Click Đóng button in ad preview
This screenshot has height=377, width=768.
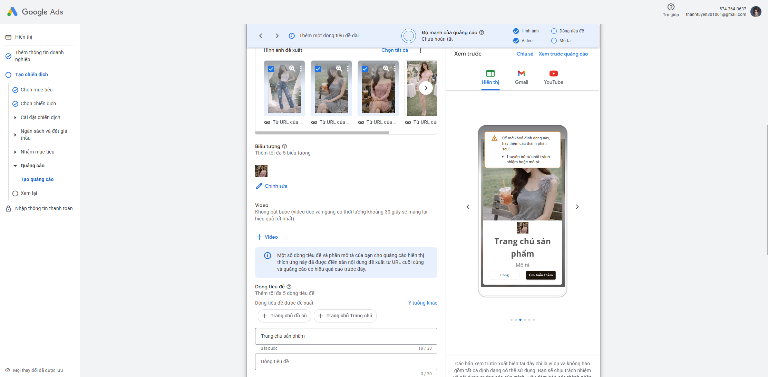click(x=504, y=275)
